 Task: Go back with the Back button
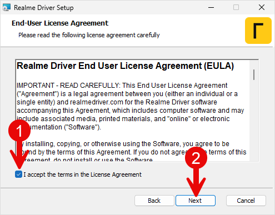[x=154, y=201]
